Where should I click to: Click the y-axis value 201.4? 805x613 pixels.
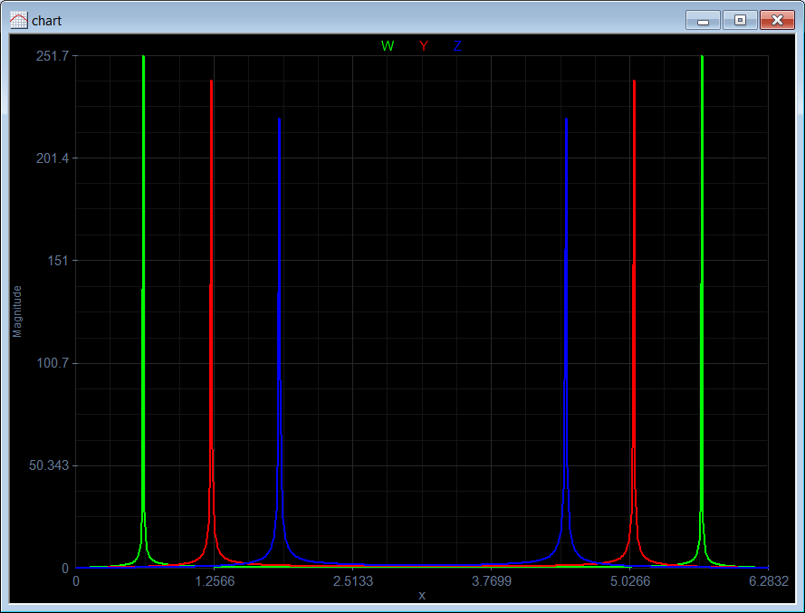(x=53, y=158)
